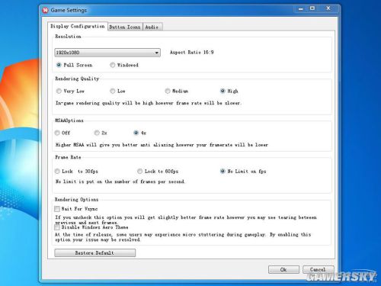Click the Aspect Ratio 16:9 label
This screenshot has width=381, height=286.
tap(192, 53)
